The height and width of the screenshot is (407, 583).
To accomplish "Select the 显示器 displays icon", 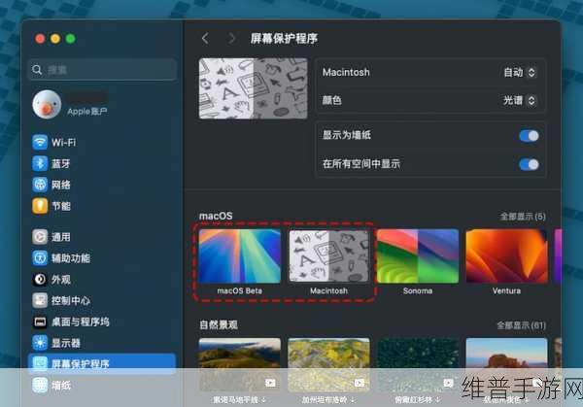I will [40, 343].
